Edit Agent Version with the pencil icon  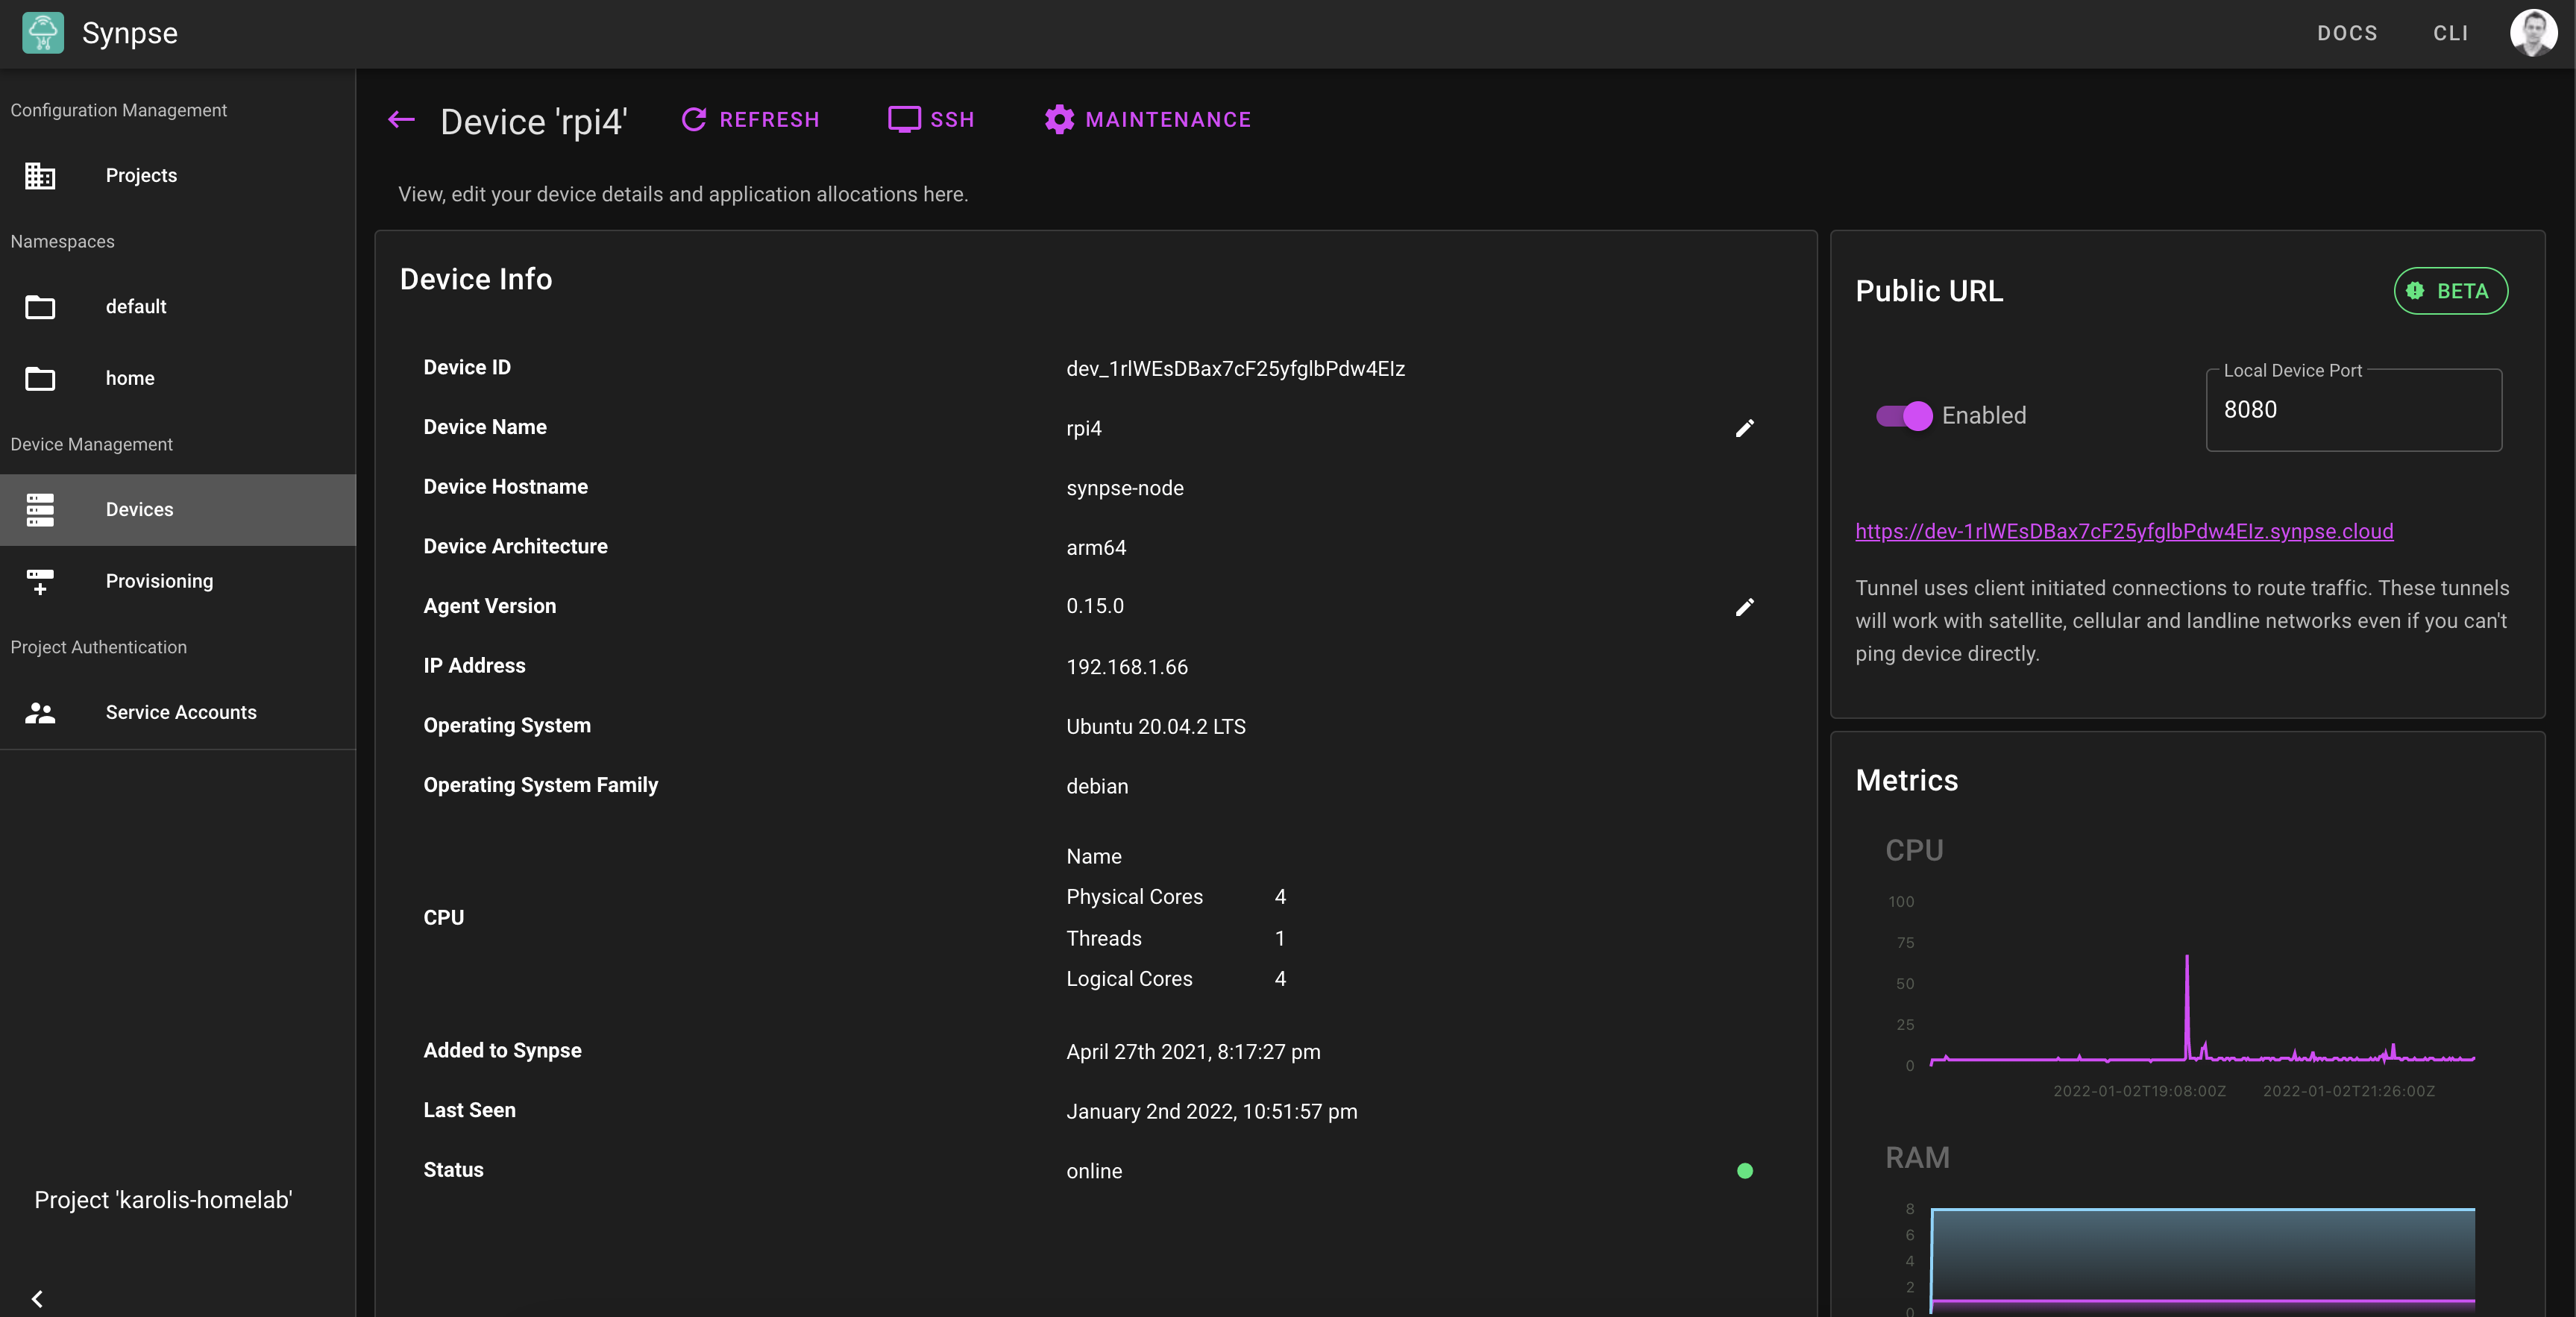pos(1745,608)
